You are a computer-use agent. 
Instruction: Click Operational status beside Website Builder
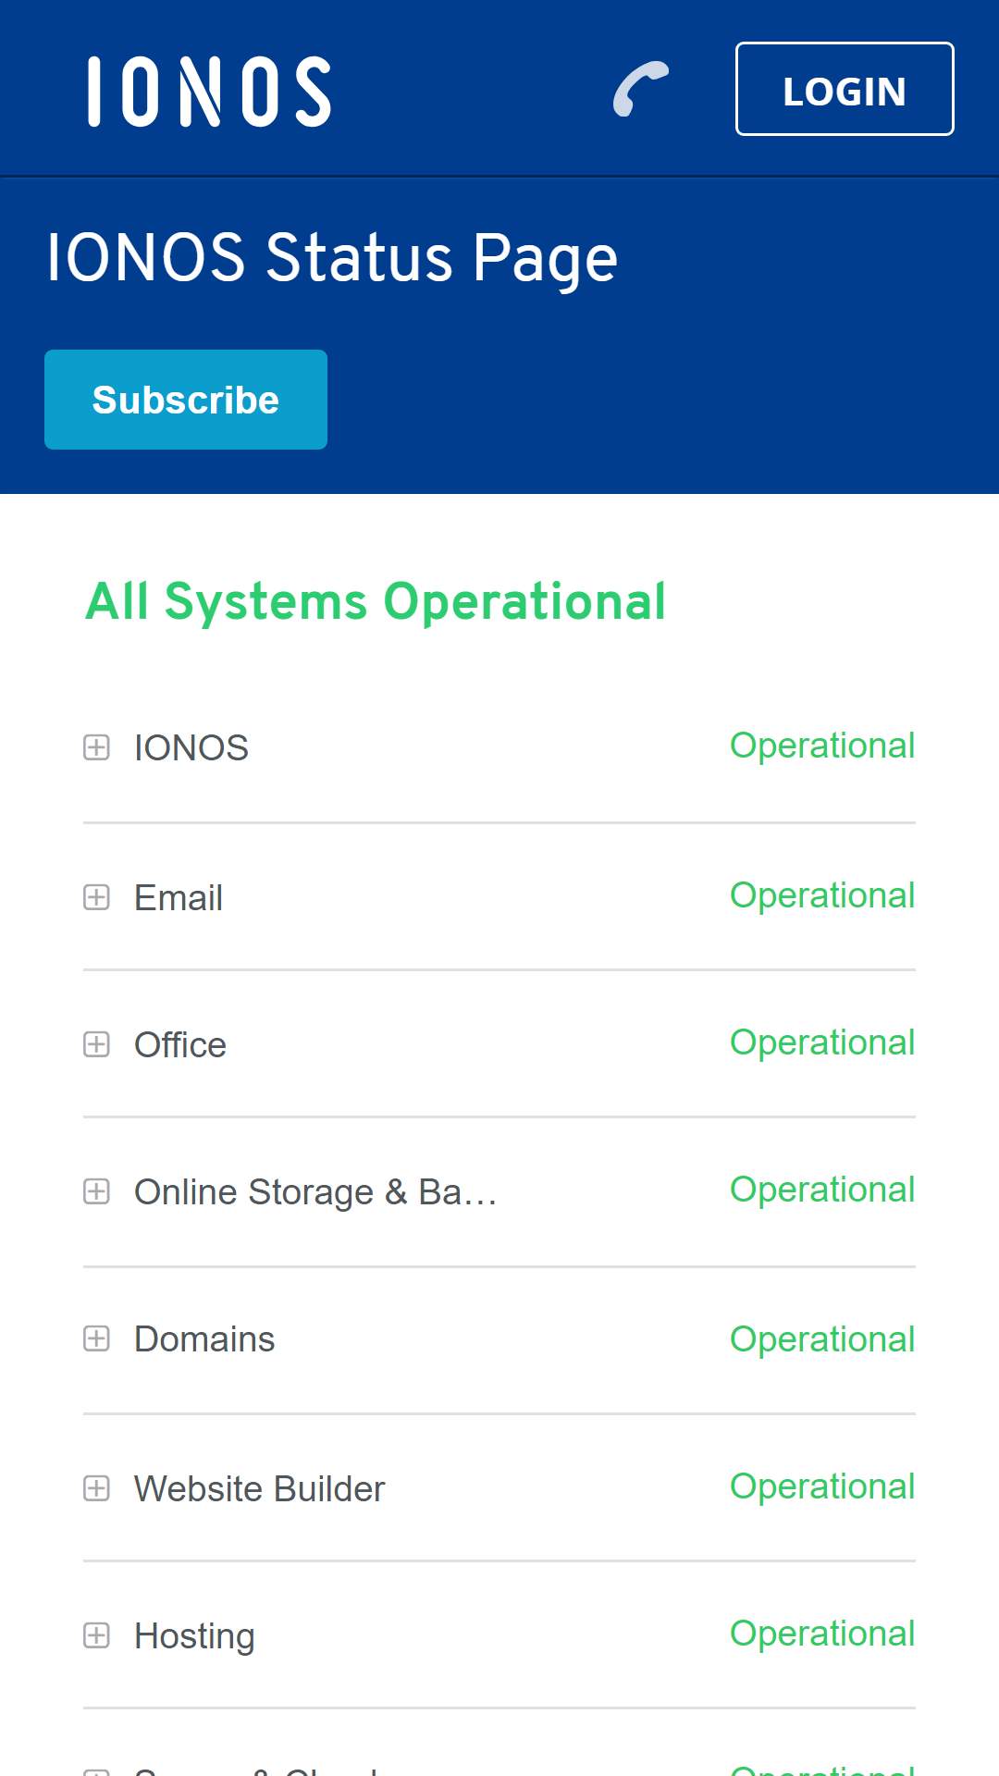pos(822,1486)
